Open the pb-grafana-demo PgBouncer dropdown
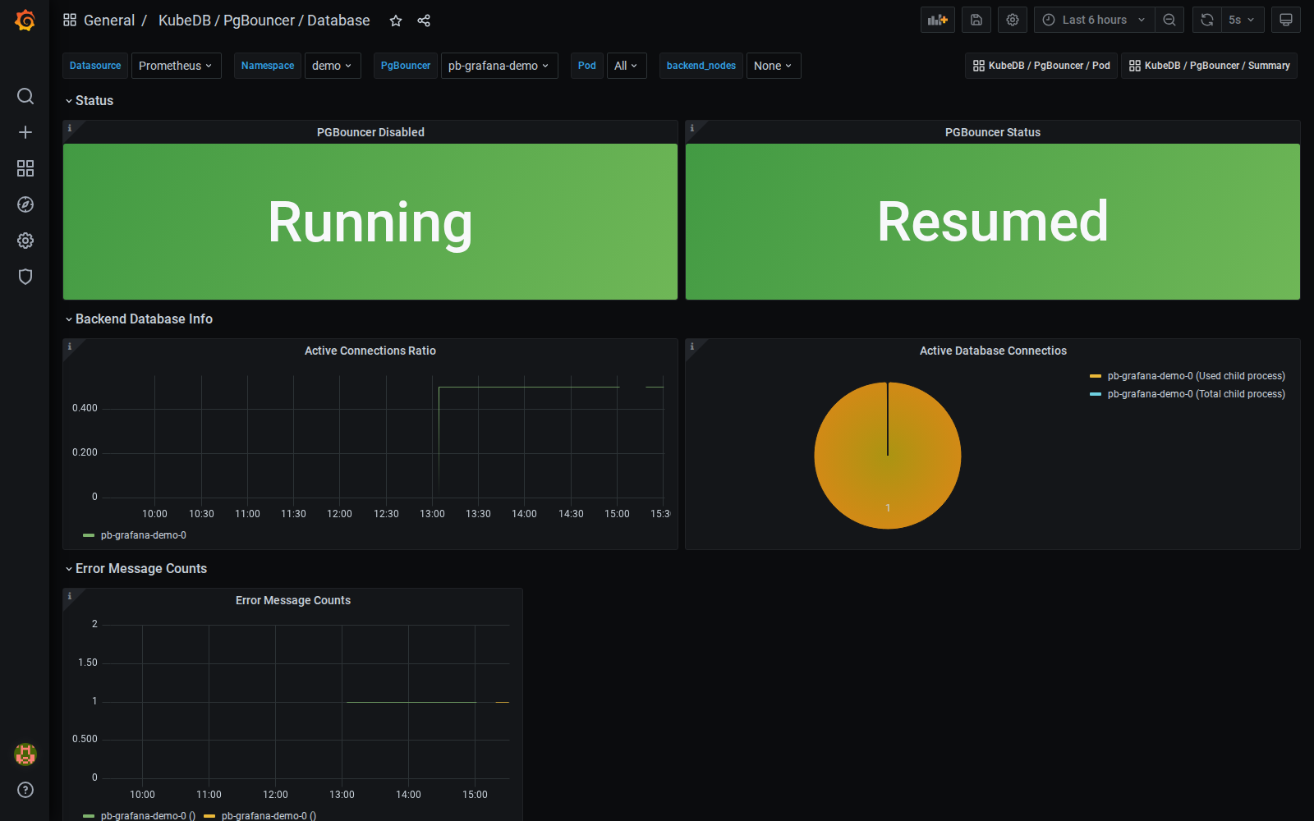The image size is (1314, 821). pyautogui.click(x=499, y=66)
